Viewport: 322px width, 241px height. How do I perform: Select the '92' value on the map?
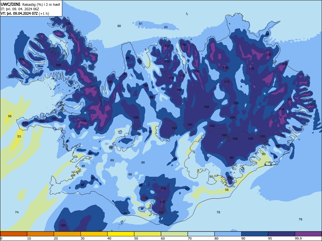coord(111,147)
